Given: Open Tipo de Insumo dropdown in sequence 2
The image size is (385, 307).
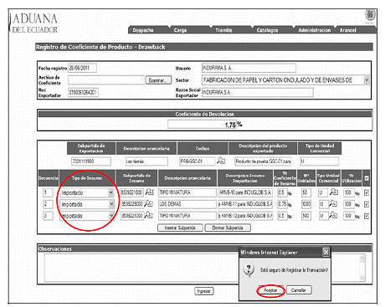Looking at the screenshot, I should [x=111, y=204].
